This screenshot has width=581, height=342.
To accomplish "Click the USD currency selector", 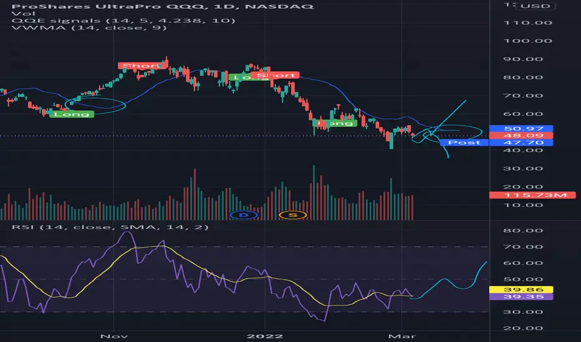I will [x=535, y=6].
